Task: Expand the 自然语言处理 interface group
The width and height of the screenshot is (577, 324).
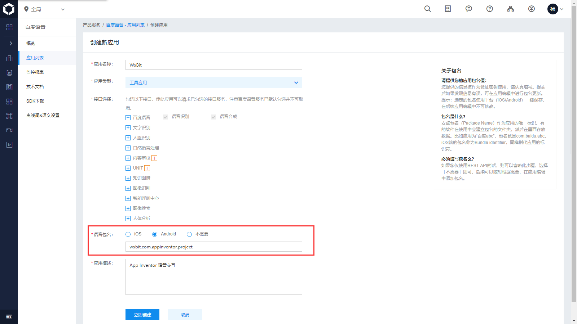Action: tap(128, 148)
